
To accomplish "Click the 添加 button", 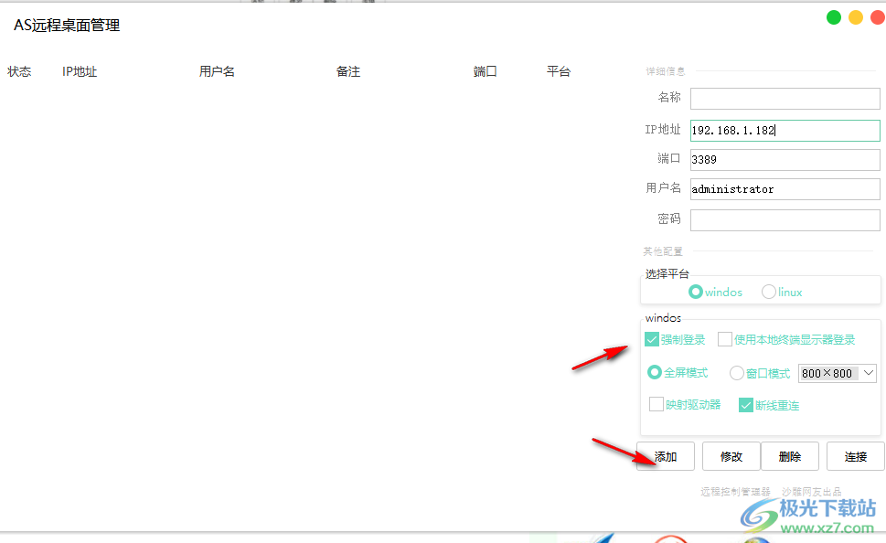I will [x=666, y=456].
